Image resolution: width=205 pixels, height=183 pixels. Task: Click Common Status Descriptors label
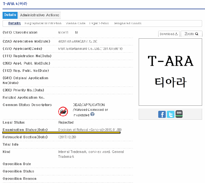(27, 105)
